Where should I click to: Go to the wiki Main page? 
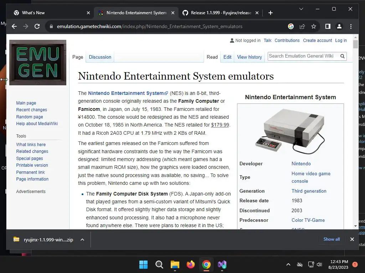26,103
